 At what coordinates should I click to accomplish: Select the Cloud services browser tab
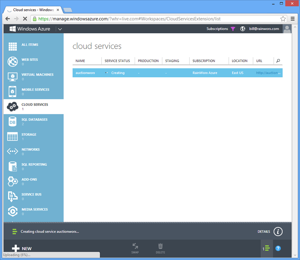(33, 10)
